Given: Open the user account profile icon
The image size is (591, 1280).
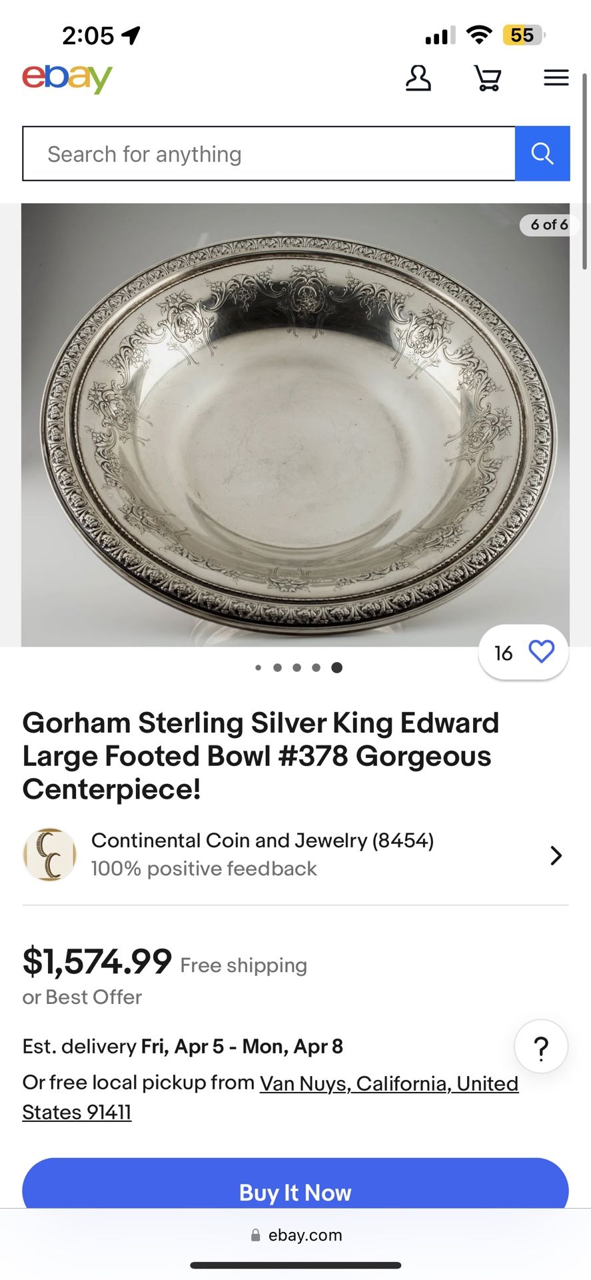Looking at the screenshot, I should (x=418, y=78).
